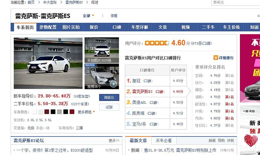Select the 口碑 navigation tab
This screenshot has height=155, width=260.
coord(117,27)
